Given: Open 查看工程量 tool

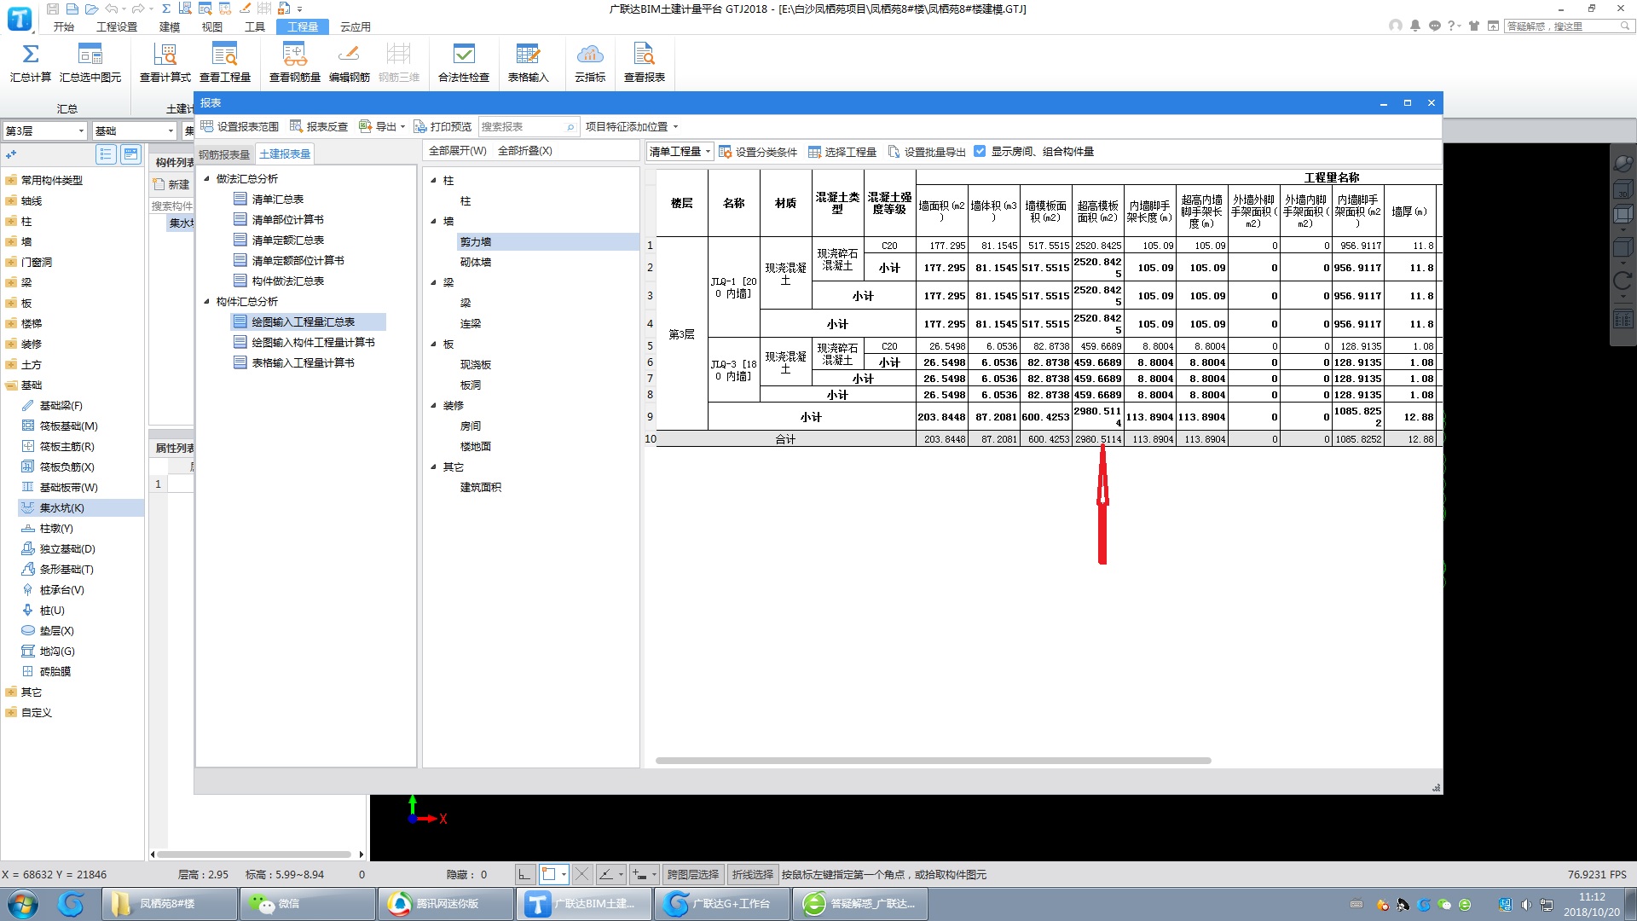Looking at the screenshot, I should [x=225, y=62].
